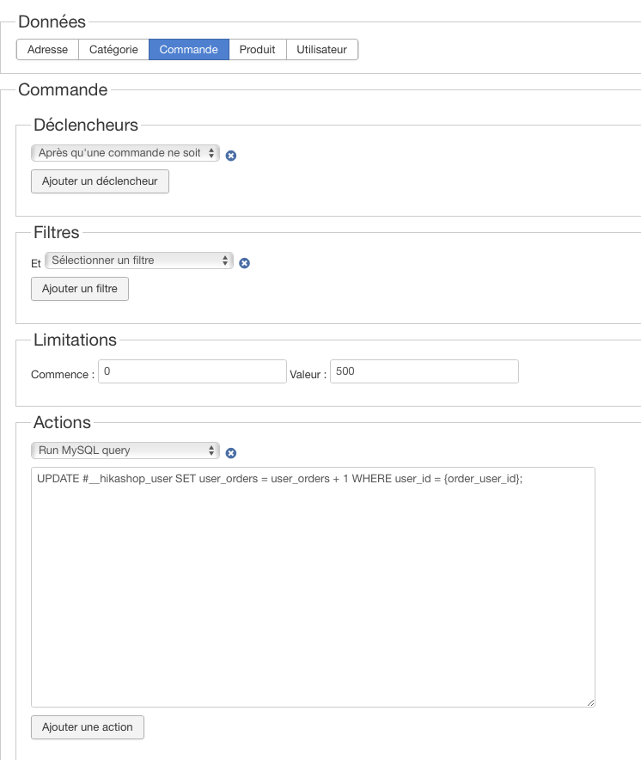641x760 pixels.
Task: Click Ajouter un déclencheur button
Action: (100, 182)
